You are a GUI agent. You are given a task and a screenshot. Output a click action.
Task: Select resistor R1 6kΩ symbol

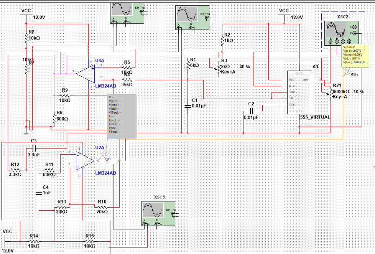tap(188, 65)
